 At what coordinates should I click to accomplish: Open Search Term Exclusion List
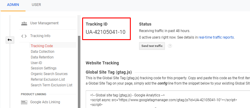coord(52,85)
